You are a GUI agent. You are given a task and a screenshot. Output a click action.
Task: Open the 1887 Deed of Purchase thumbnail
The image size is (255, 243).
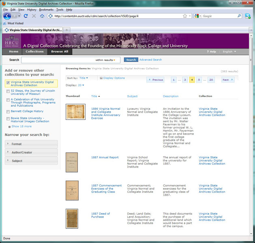(72, 219)
